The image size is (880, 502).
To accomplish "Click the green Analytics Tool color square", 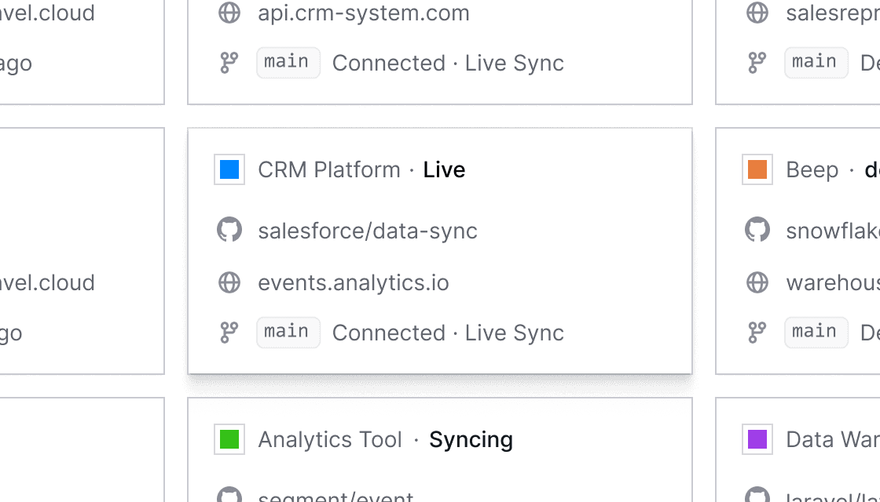I will [229, 439].
